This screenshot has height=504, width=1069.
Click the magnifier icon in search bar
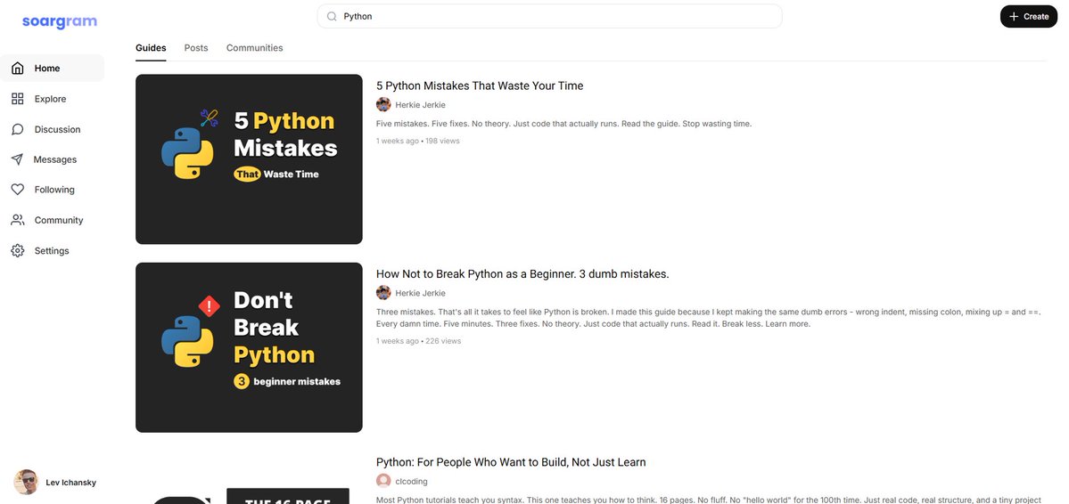[332, 16]
